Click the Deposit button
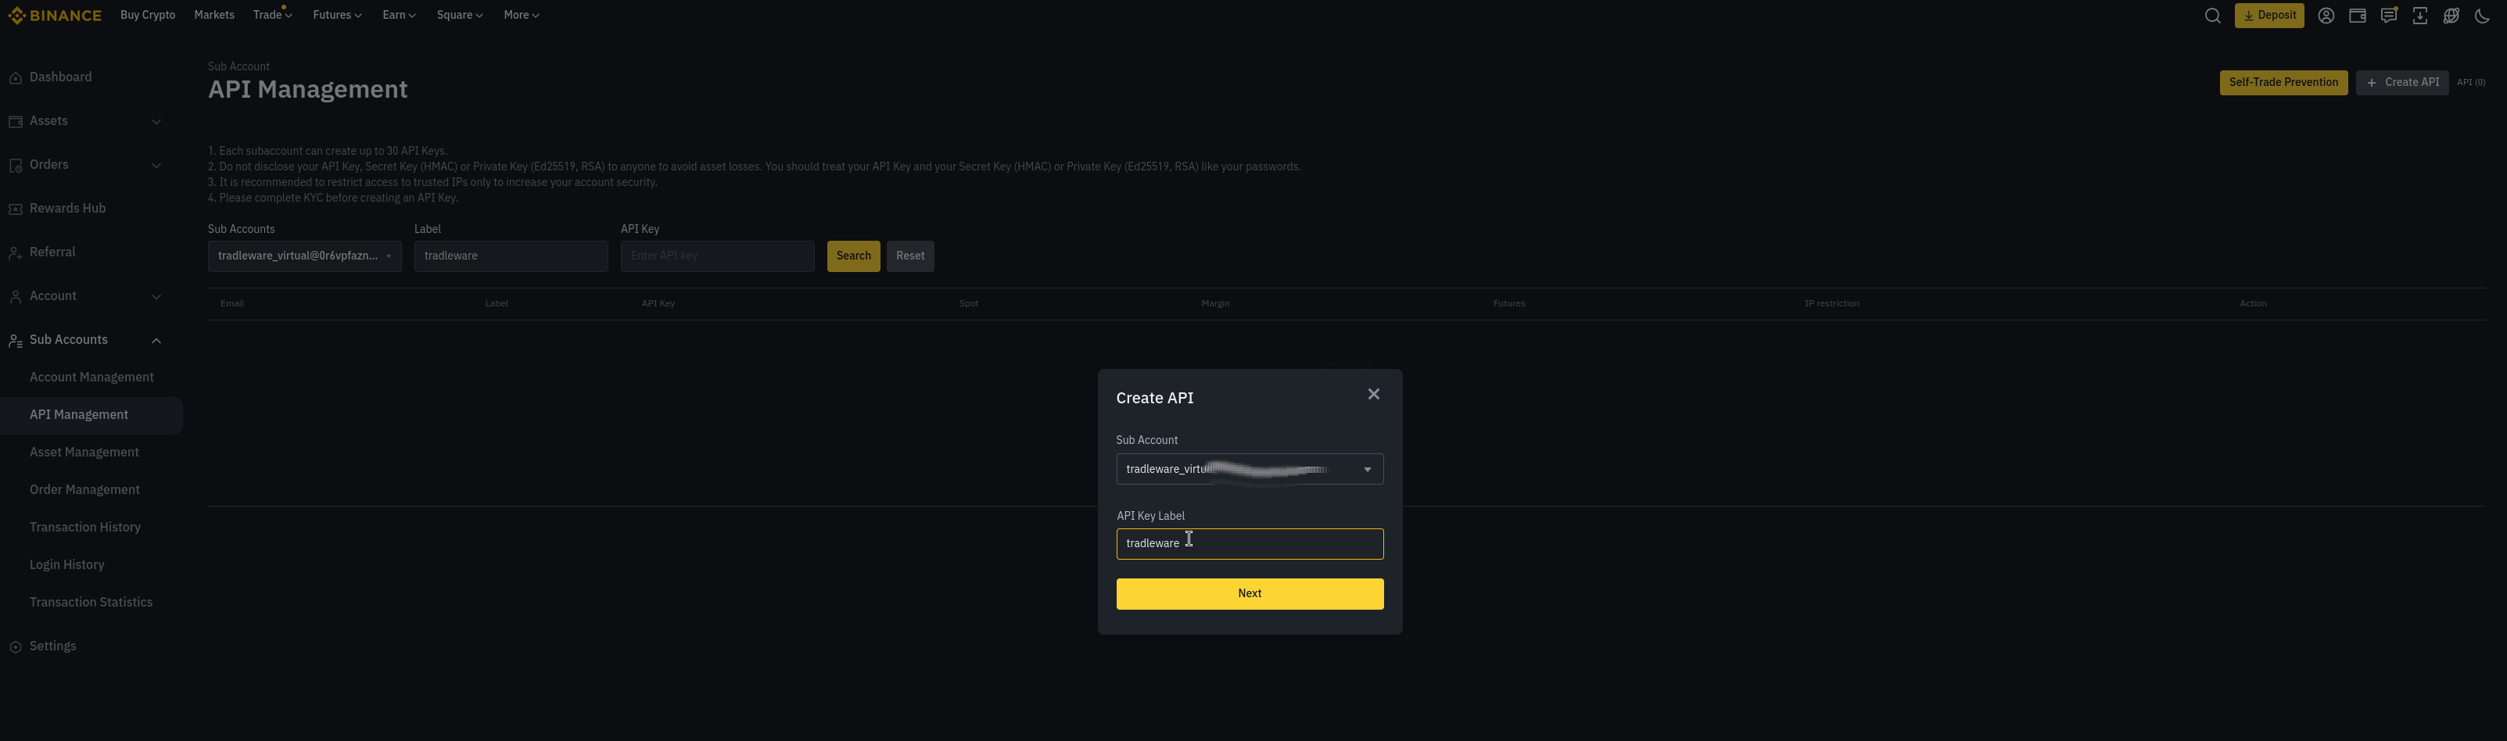The image size is (2507, 741). (x=2268, y=16)
